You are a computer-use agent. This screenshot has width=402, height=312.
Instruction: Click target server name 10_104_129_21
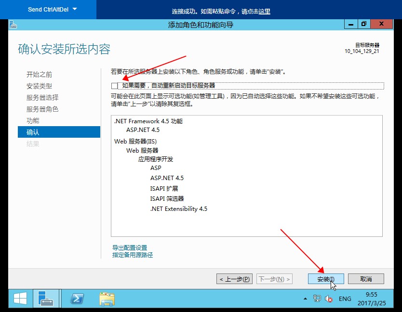(x=362, y=51)
